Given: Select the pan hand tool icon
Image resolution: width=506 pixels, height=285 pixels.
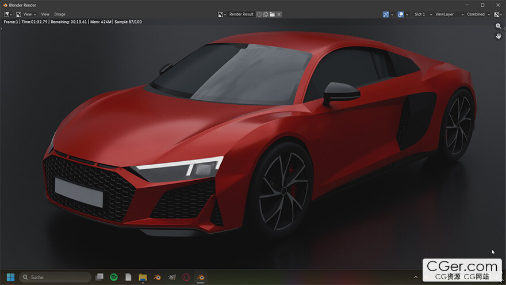Looking at the screenshot, I should click(x=499, y=36).
